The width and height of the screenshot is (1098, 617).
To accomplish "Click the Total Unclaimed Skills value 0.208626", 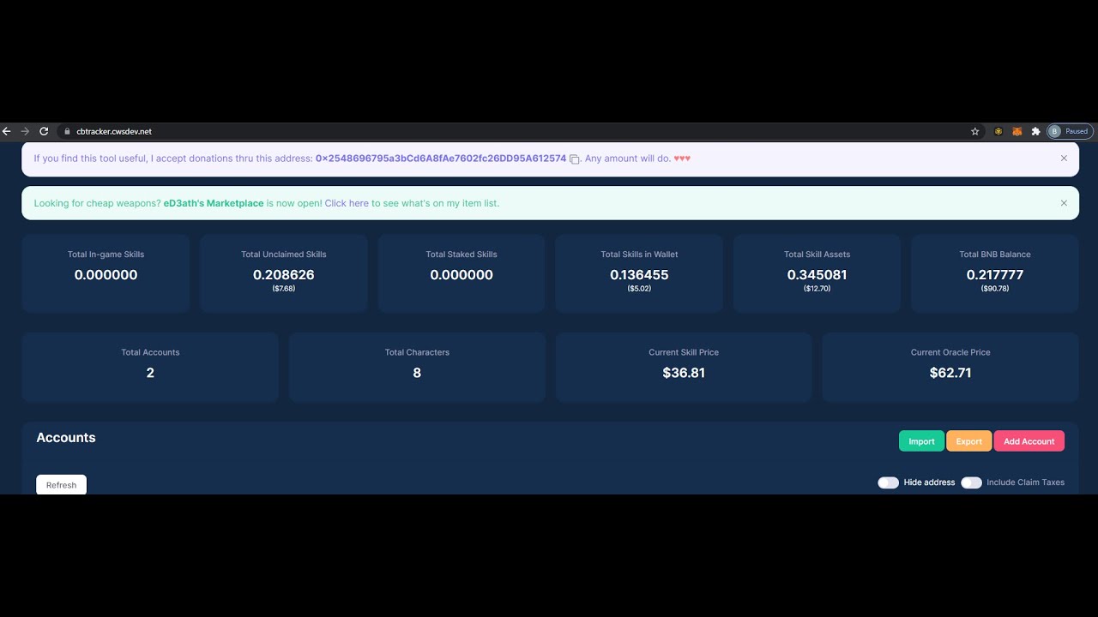I will 283,275.
